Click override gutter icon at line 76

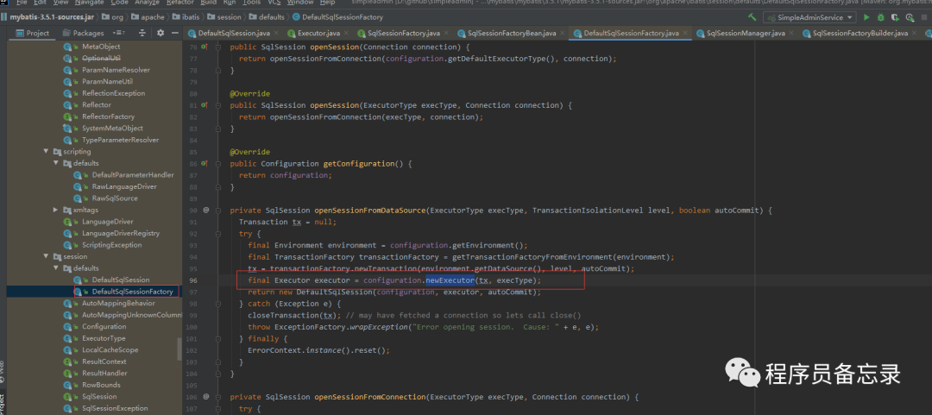pos(205,47)
